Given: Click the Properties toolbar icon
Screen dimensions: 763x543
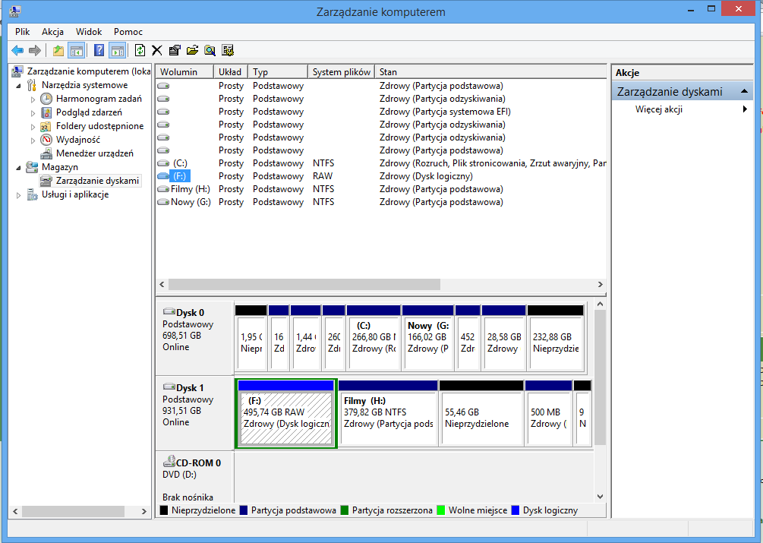Looking at the screenshot, I should (x=174, y=50).
